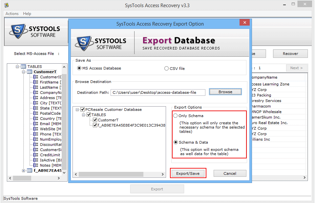Close the Export Option dialog
Image resolution: width=315 pixels, height=203 pixels.
click(244, 22)
